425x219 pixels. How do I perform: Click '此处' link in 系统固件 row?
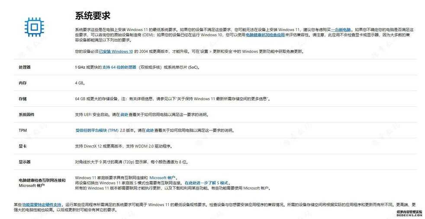coord(124,114)
